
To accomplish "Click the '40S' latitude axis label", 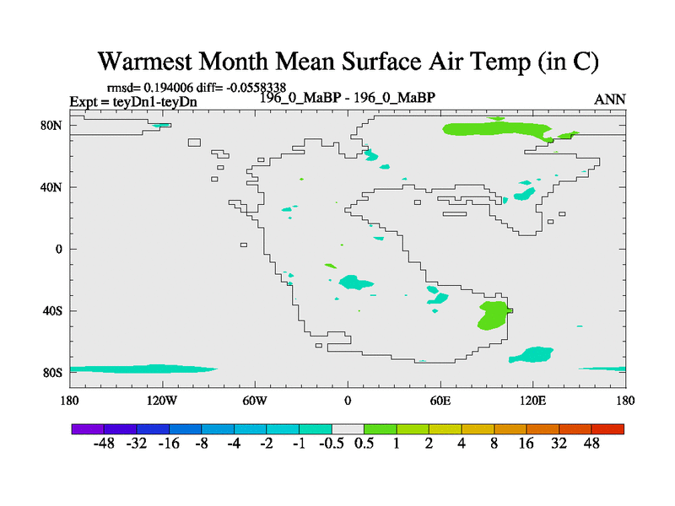I will (52, 311).
